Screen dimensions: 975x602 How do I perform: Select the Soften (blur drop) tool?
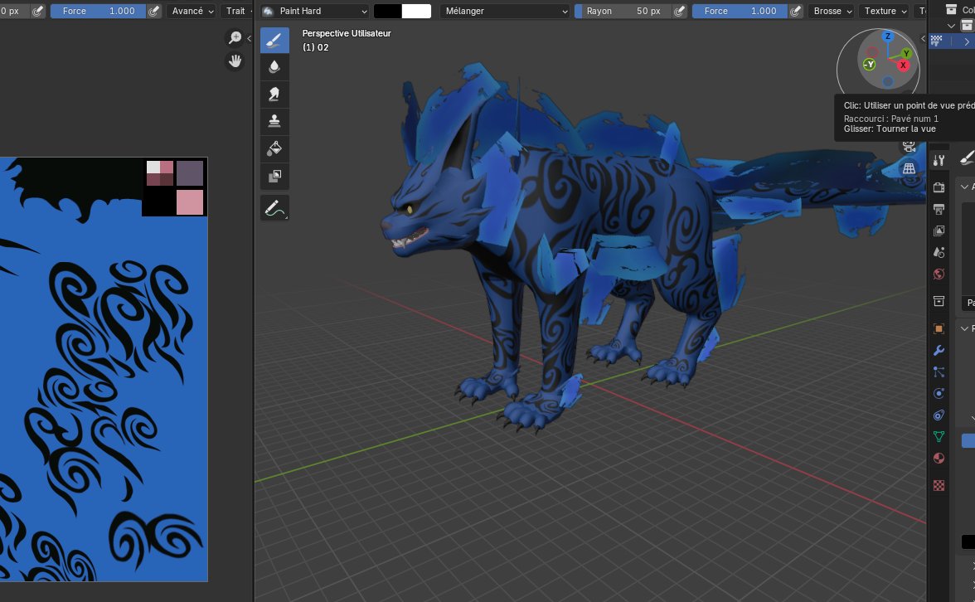point(274,67)
